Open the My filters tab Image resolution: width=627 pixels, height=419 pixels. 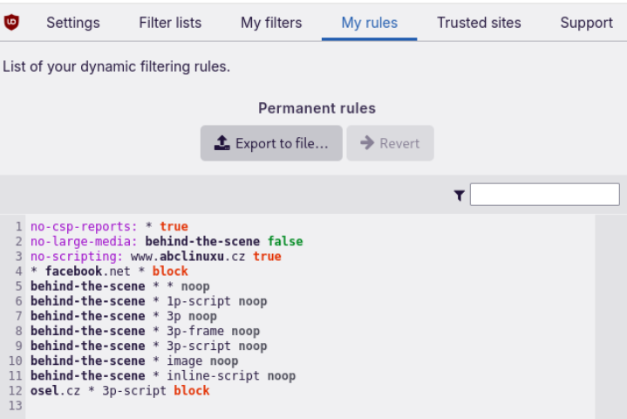pyautogui.click(x=271, y=23)
